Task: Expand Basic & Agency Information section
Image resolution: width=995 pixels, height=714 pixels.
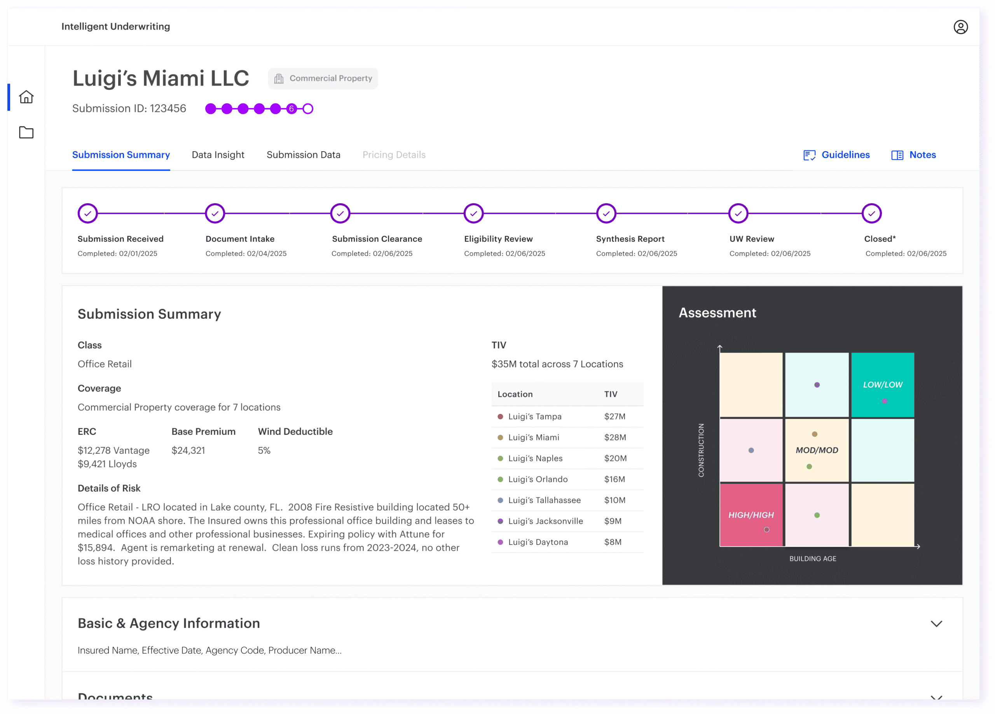Action: pos(936,623)
